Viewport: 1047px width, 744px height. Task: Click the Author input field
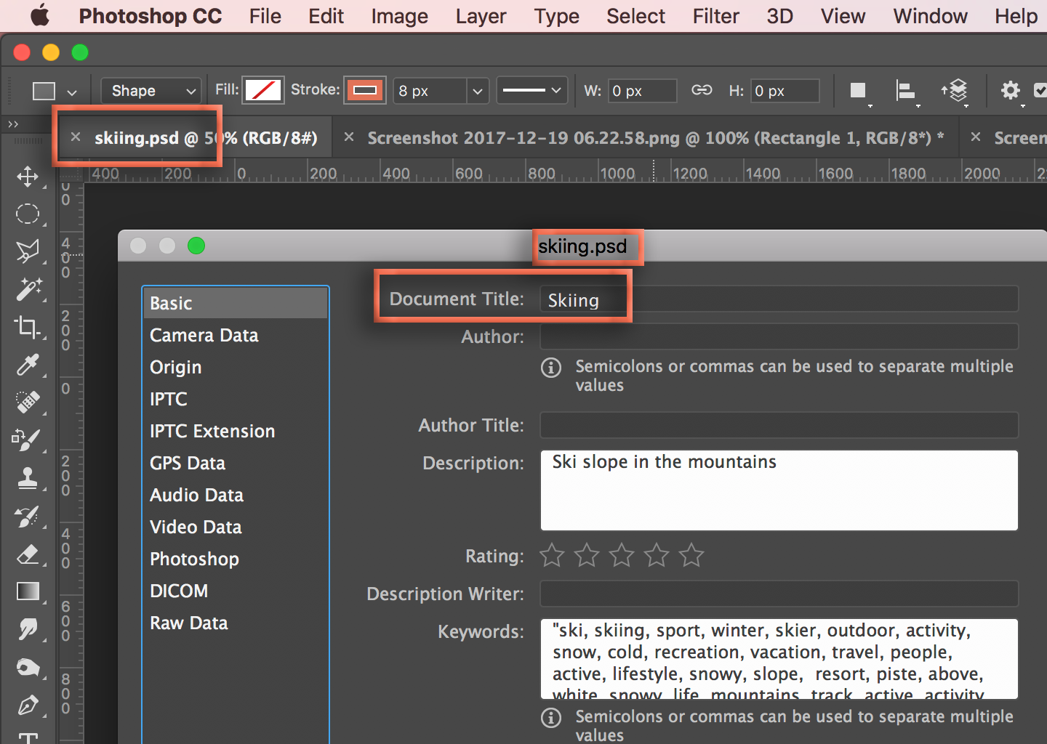tap(779, 337)
